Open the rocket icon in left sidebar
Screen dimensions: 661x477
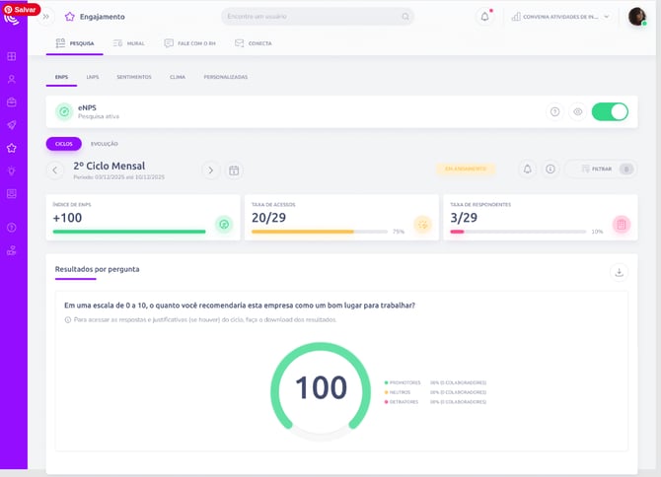click(x=12, y=125)
